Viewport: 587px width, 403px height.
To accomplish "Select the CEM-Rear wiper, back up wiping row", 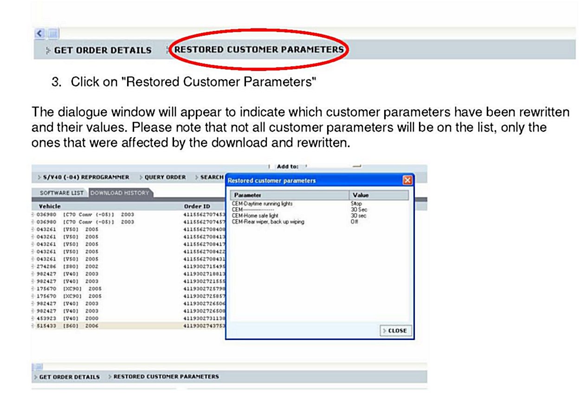I will 268,222.
